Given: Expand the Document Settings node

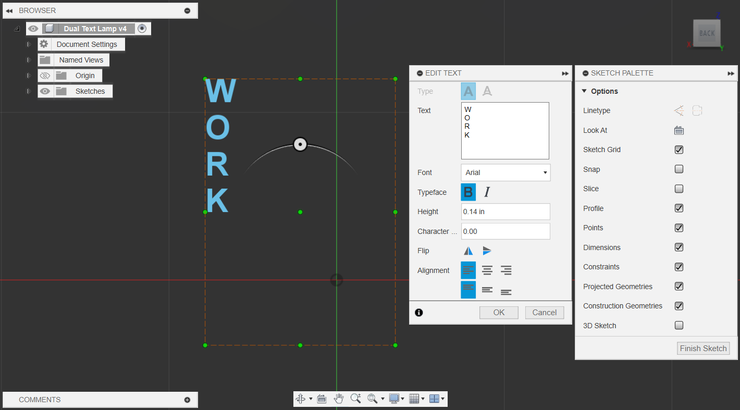Looking at the screenshot, I should 29,44.
